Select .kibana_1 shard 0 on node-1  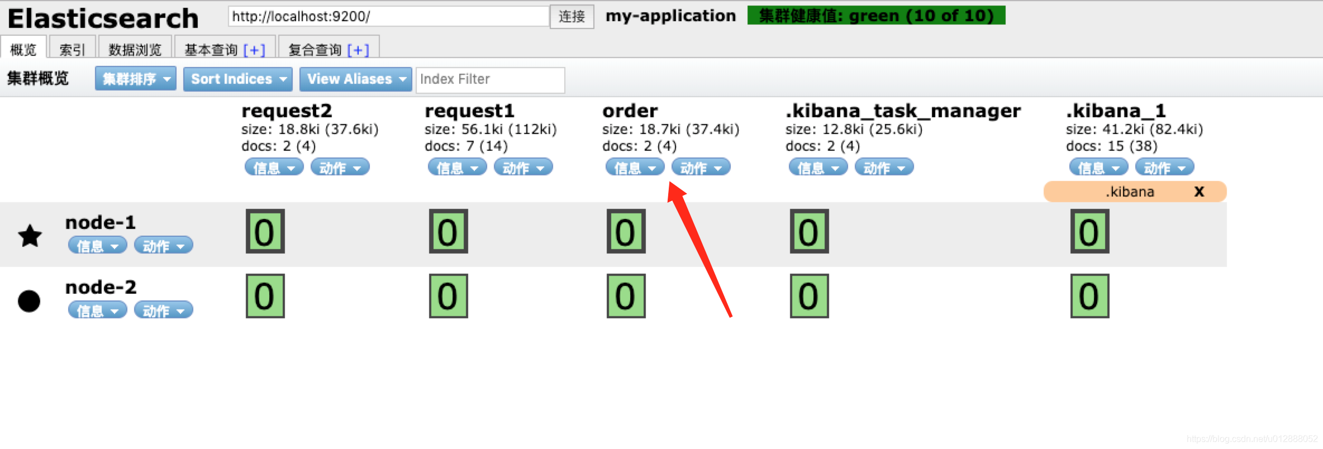pos(1090,231)
